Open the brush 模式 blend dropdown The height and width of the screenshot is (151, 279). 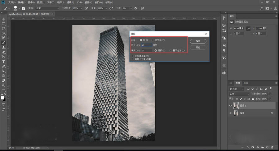click(48, 8)
